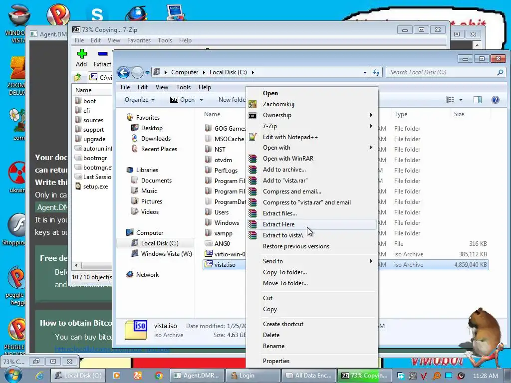Select Windows Vista (W:) drive
Viewport: 511px width, 383px height.
pos(166,254)
